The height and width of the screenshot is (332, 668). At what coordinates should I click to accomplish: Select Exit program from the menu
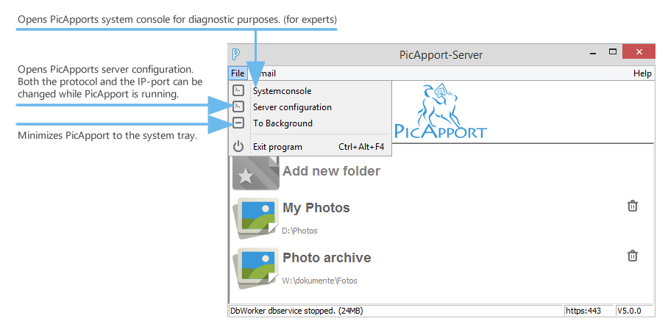(x=277, y=147)
